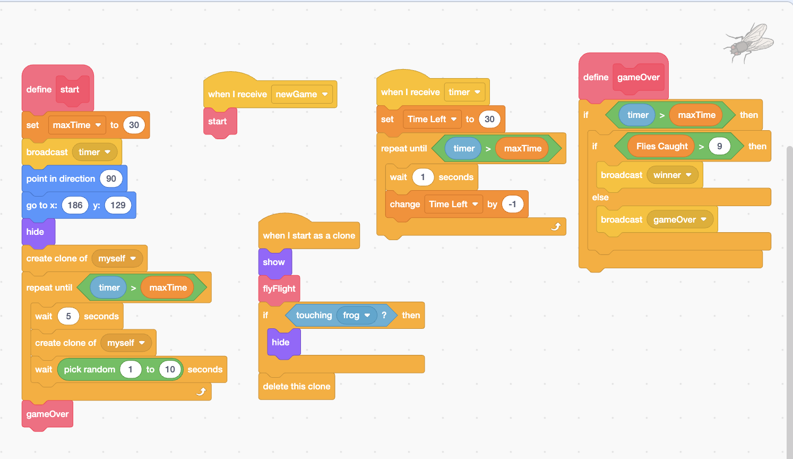
Task: Click the fly sprite watermark thumbnail
Action: 748,42
